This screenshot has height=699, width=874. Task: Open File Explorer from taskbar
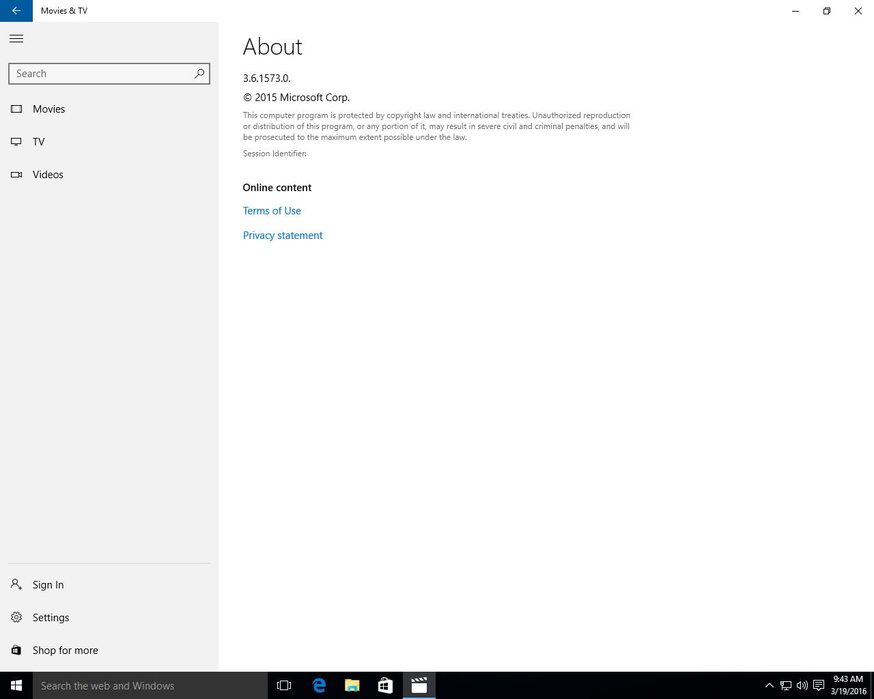352,685
